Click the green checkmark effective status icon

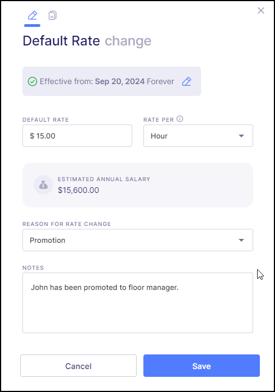tap(32, 81)
